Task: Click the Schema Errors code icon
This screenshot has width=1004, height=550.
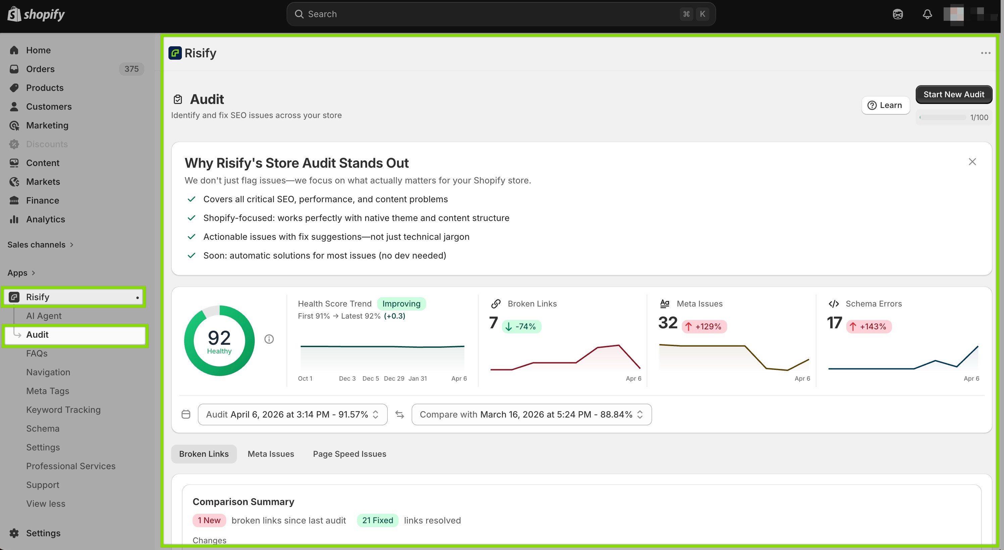Action: coord(834,304)
